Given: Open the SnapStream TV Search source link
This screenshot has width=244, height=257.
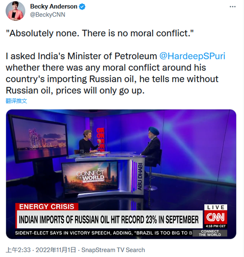Looking at the screenshot, I should tap(113, 250).
